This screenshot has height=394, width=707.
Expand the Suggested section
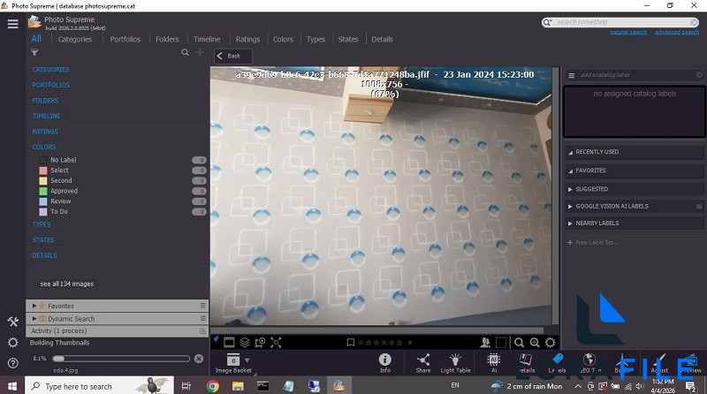click(570, 189)
